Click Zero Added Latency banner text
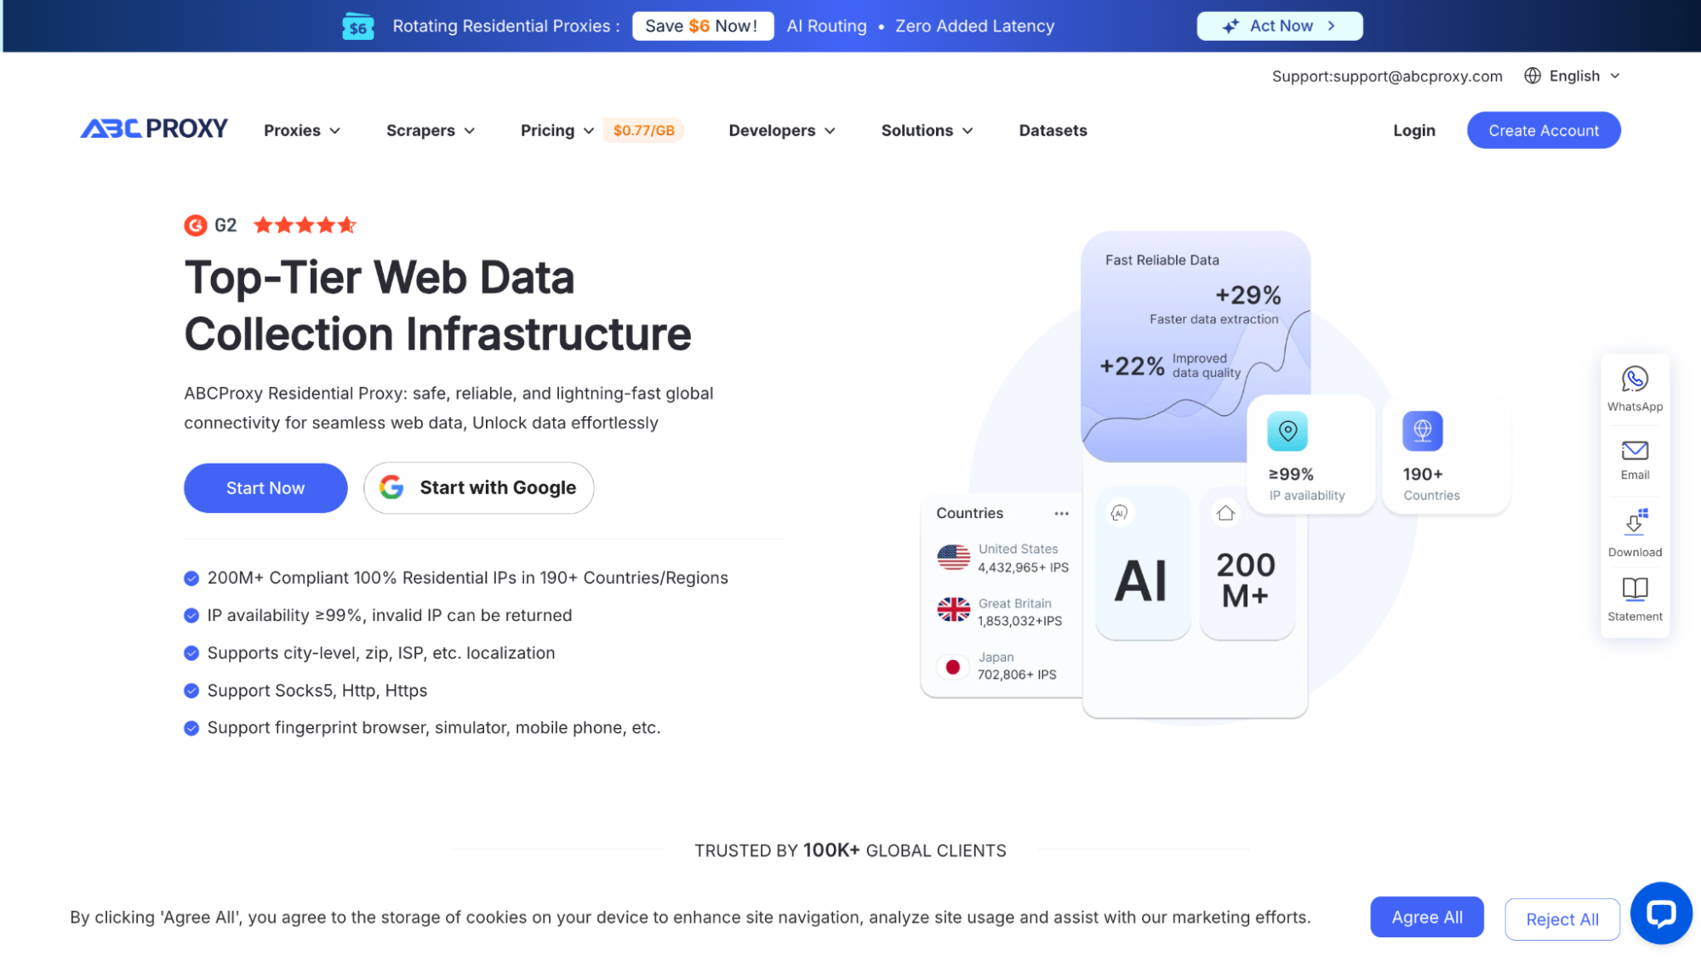Screen dimensions: 1701x962 click(x=974, y=26)
